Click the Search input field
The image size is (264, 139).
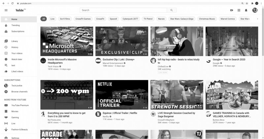click(123, 10)
